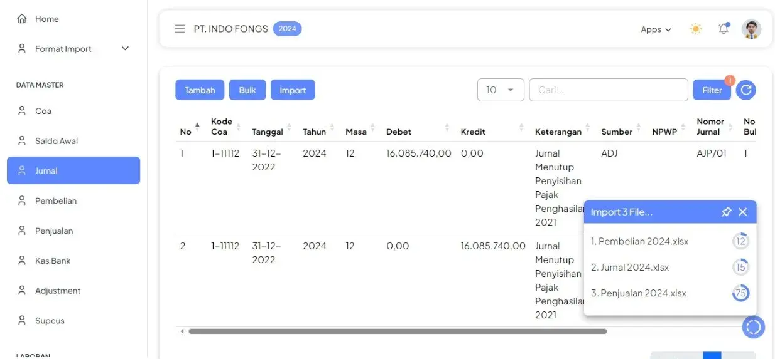Close the Import 3 File popup
775x359 pixels.
pos(743,212)
